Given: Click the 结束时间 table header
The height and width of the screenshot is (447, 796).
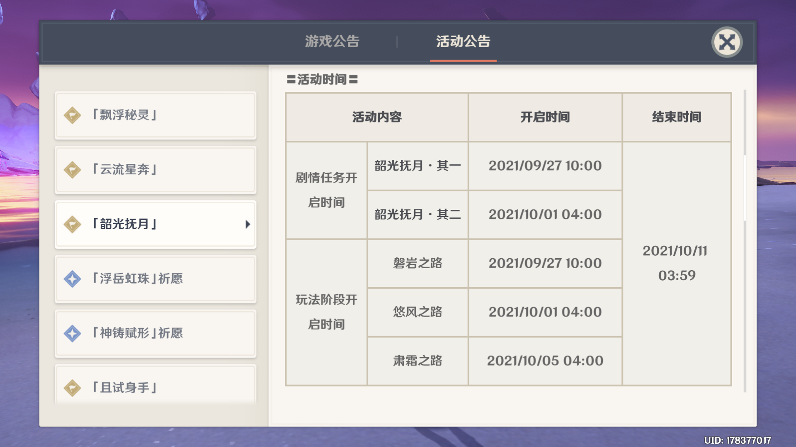Looking at the screenshot, I should pos(677,117).
